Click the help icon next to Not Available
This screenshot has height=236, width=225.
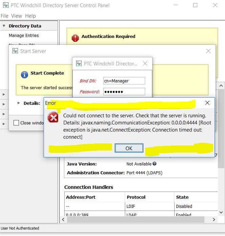click(x=154, y=163)
